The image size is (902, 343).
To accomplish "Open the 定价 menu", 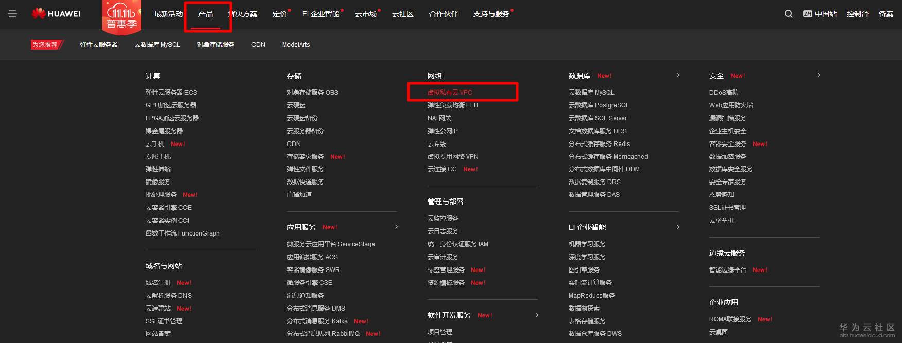I will [x=280, y=14].
